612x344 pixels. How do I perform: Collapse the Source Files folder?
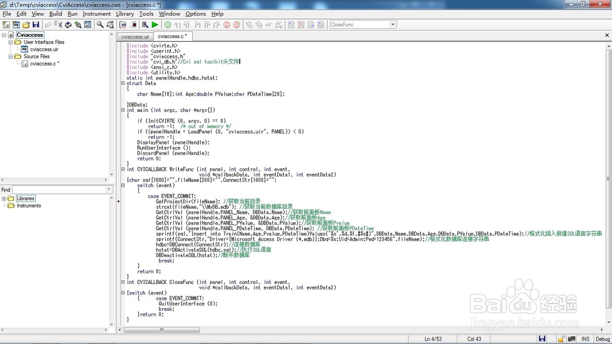tap(10, 56)
